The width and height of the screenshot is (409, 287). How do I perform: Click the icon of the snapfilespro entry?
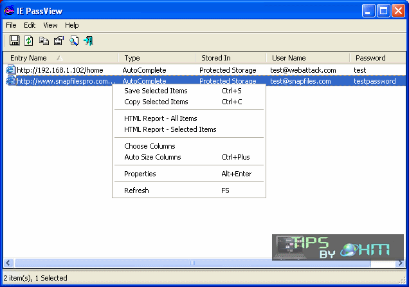(x=10, y=80)
